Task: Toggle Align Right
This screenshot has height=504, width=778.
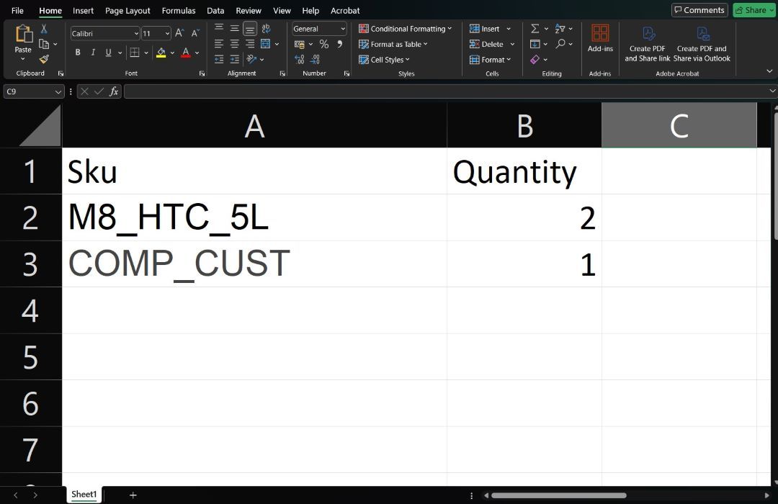Action: click(250, 44)
